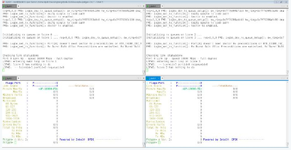
Task: Click the cursor prompt in the top-left terminal
Action: point(3,70)
